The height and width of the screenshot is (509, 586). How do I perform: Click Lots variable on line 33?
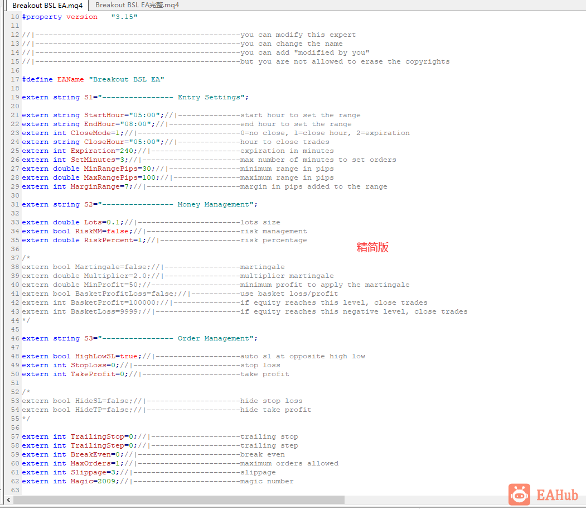tap(93, 223)
